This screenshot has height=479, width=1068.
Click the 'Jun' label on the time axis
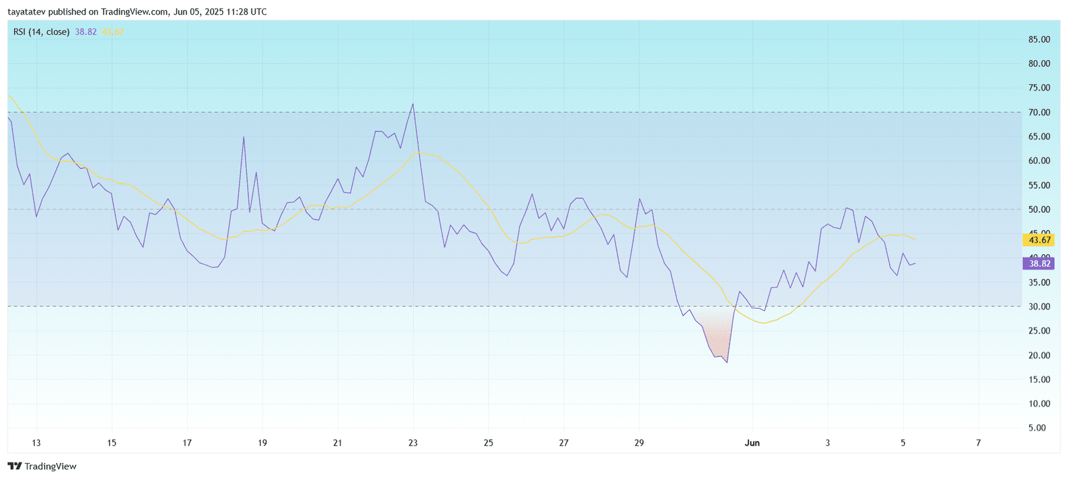(752, 443)
